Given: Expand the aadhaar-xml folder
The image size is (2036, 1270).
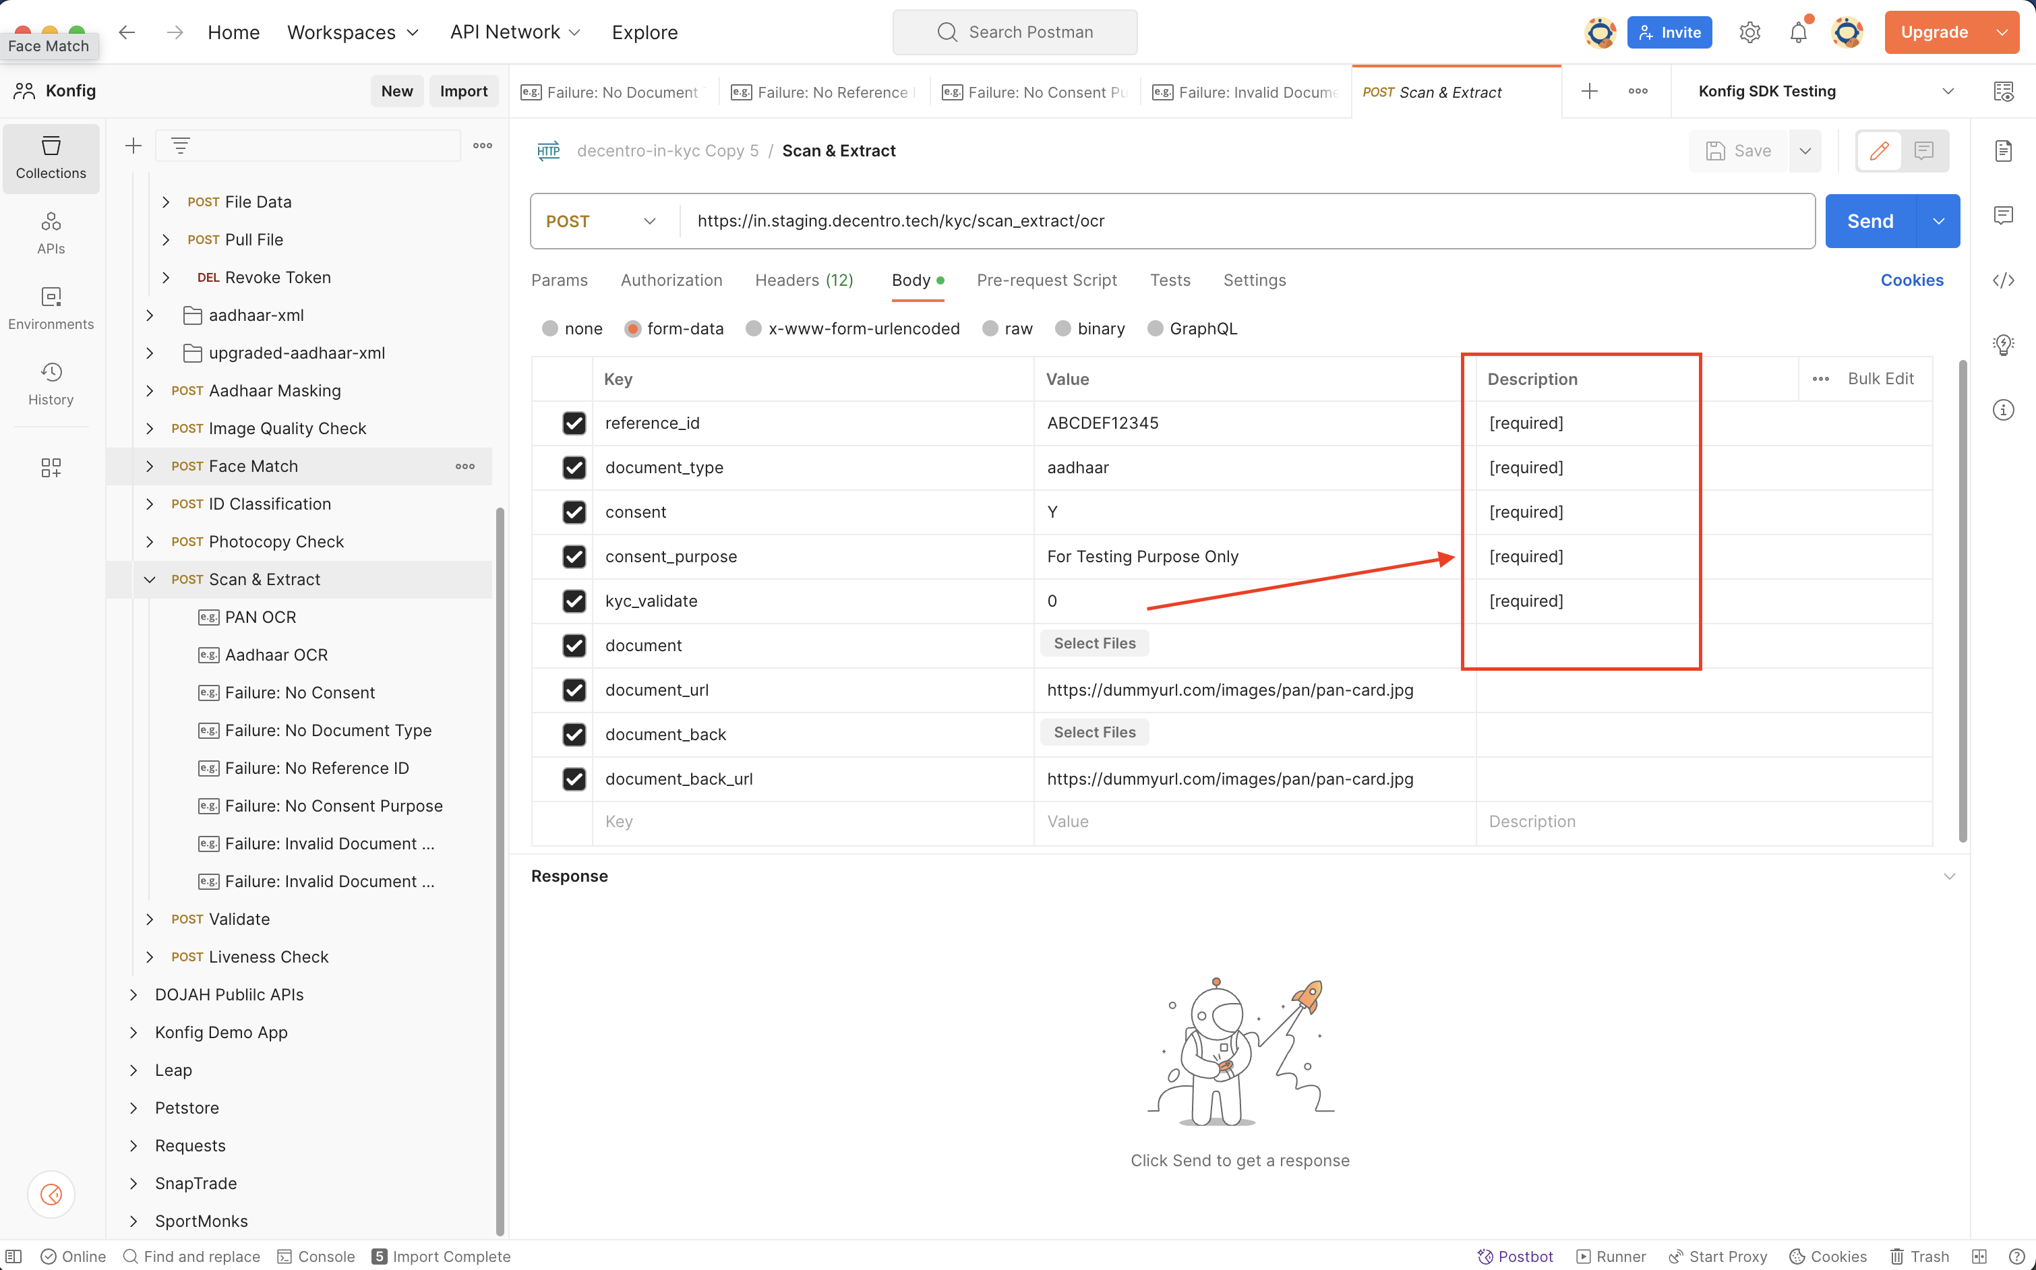Looking at the screenshot, I should coord(150,315).
